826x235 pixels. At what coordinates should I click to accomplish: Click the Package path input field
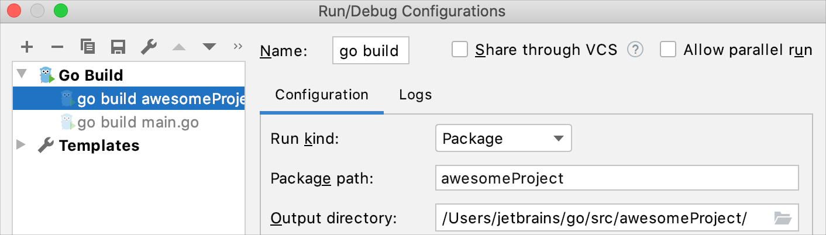617,178
